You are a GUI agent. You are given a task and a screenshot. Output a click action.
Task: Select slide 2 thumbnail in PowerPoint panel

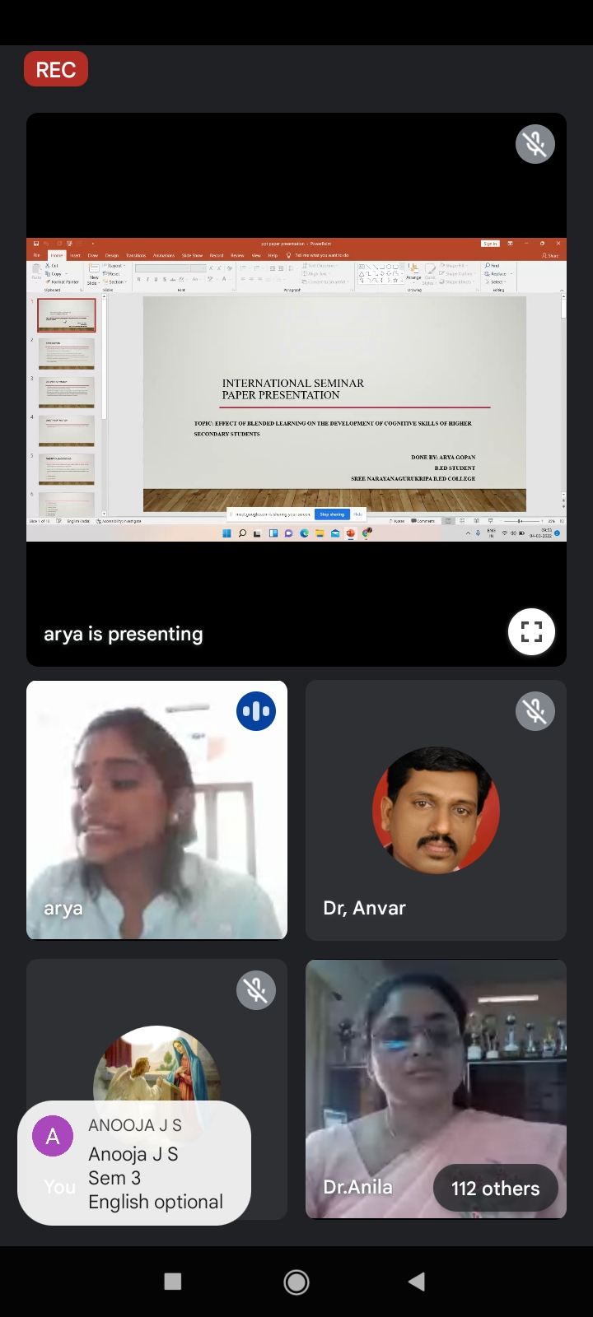pos(67,354)
